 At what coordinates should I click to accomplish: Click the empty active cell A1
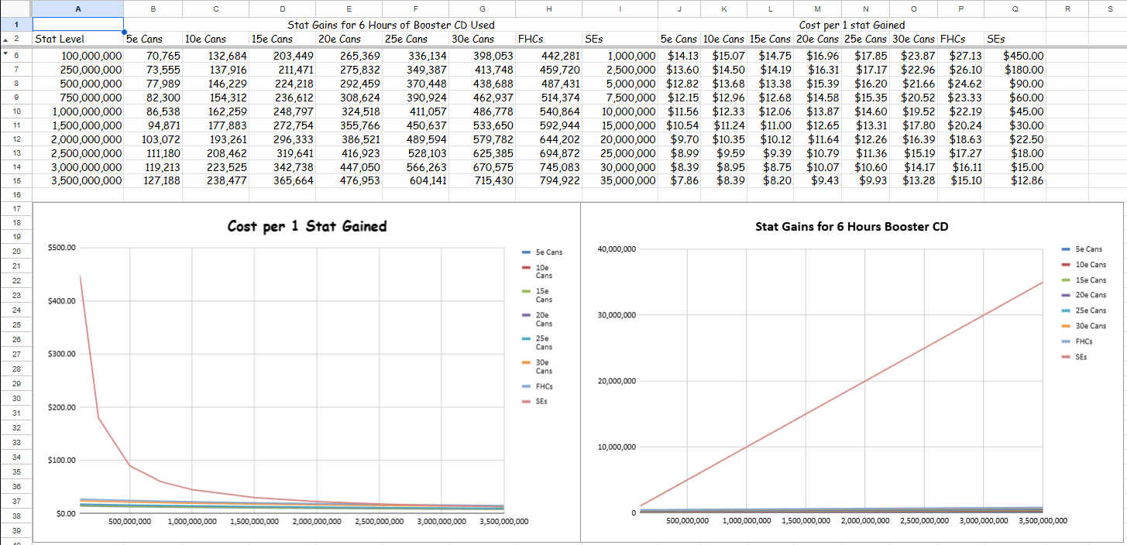(78, 25)
